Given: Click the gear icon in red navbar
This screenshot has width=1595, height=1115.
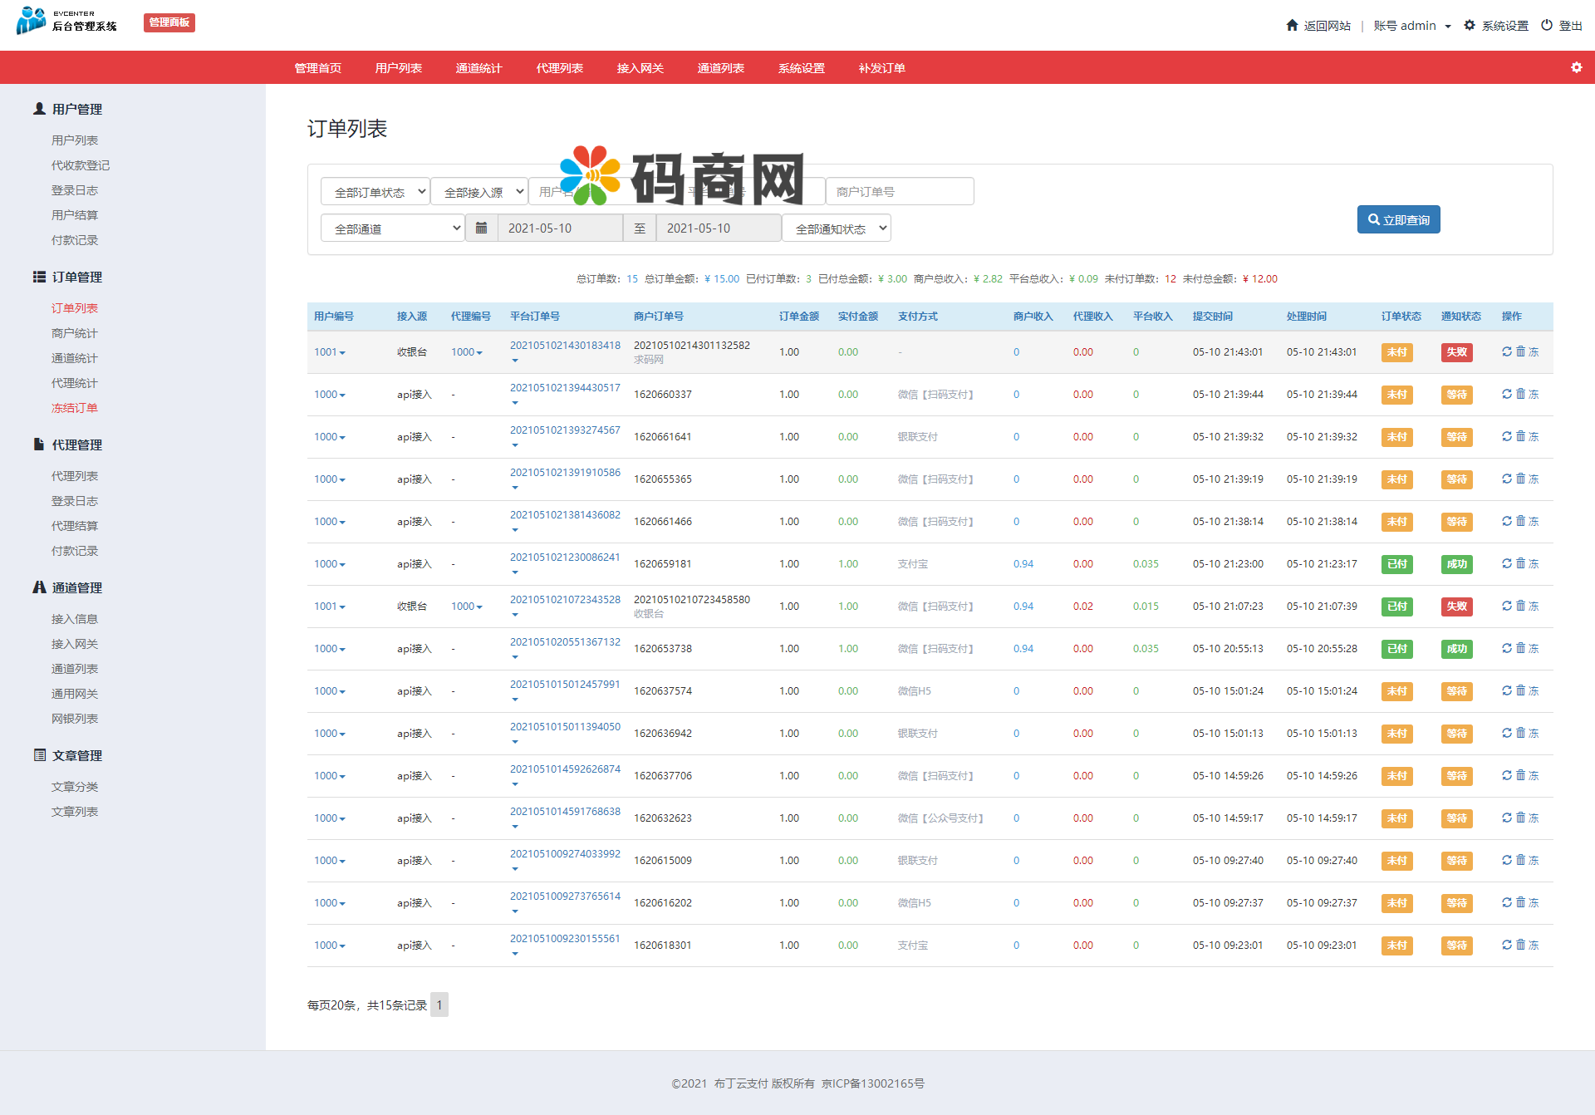Looking at the screenshot, I should click(x=1576, y=67).
